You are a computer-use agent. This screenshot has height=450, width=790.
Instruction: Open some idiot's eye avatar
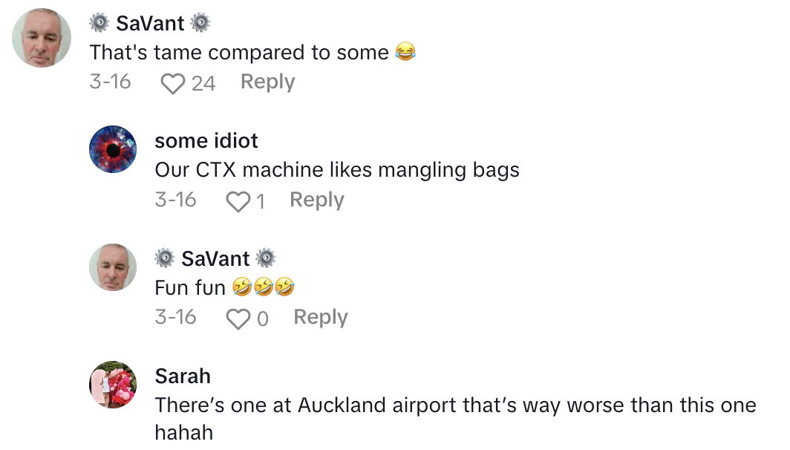click(x=113, y=149)
